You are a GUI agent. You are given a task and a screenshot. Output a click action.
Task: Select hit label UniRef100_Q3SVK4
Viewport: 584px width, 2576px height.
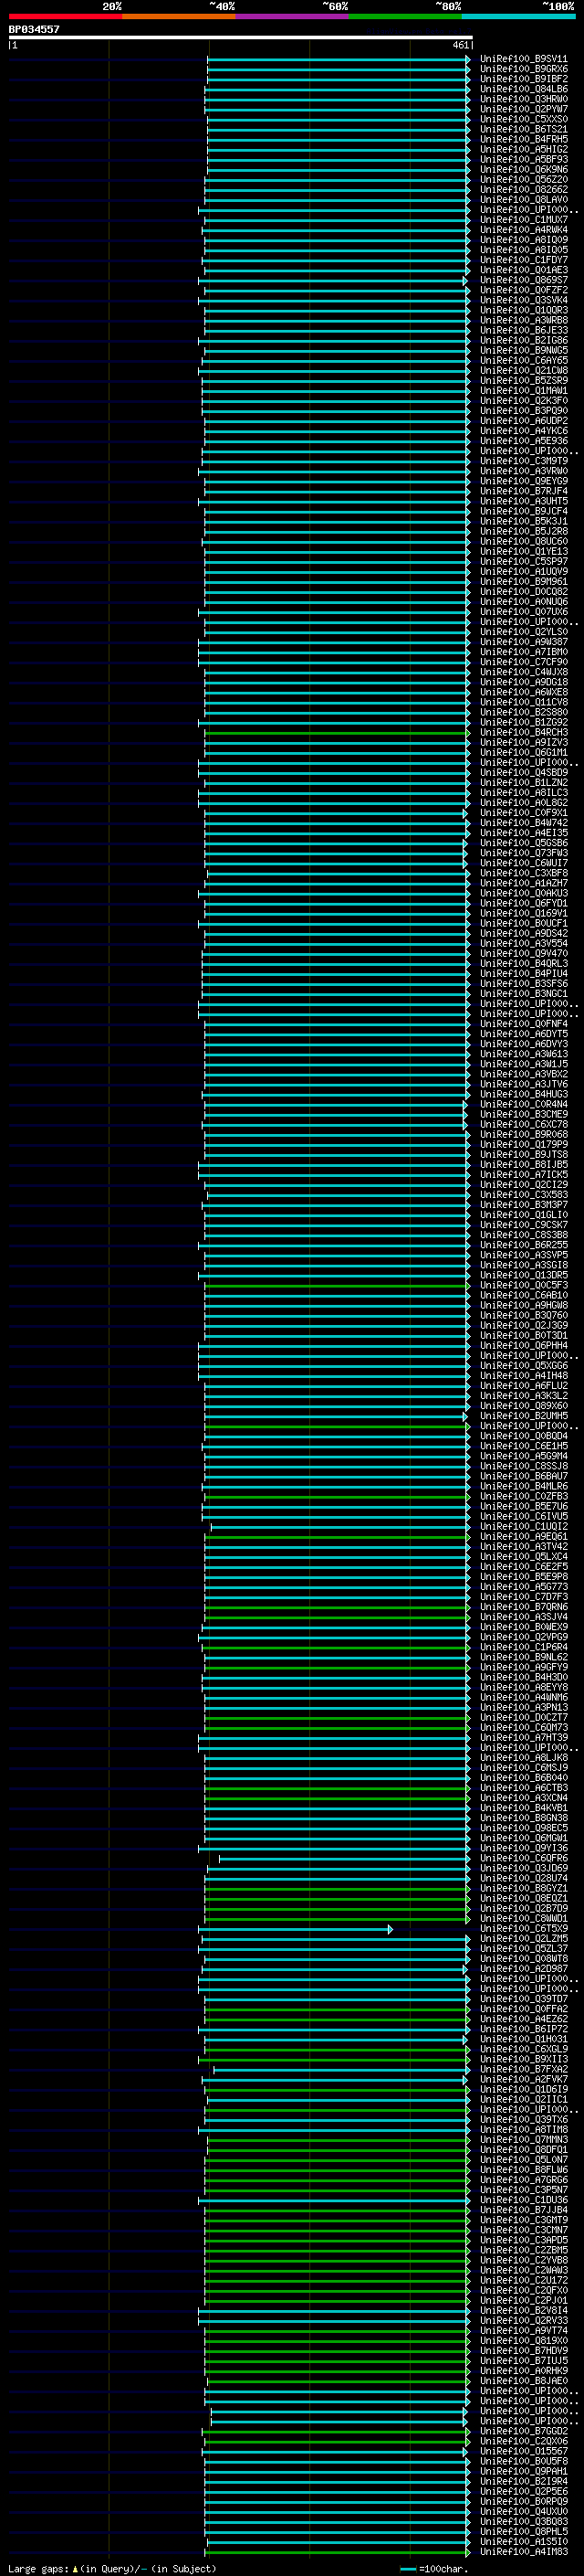(x=523, y=300)
